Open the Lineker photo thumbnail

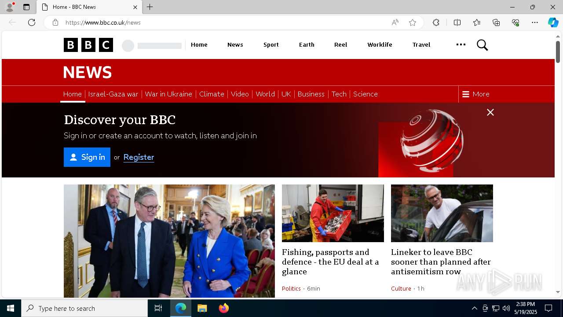coord(442,213)
